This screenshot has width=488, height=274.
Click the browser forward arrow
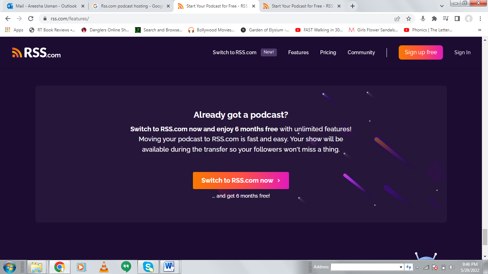pyautogui.click(x=19, y=19)
